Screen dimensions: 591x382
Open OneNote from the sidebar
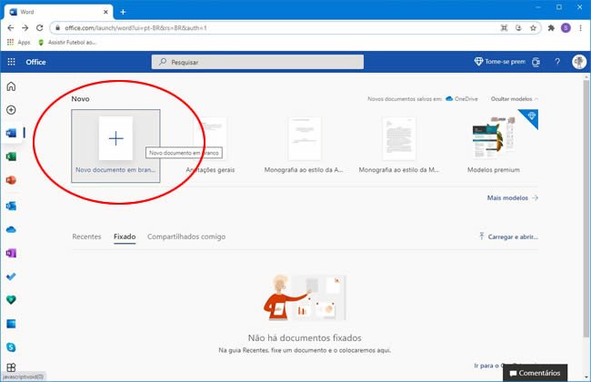11,253
